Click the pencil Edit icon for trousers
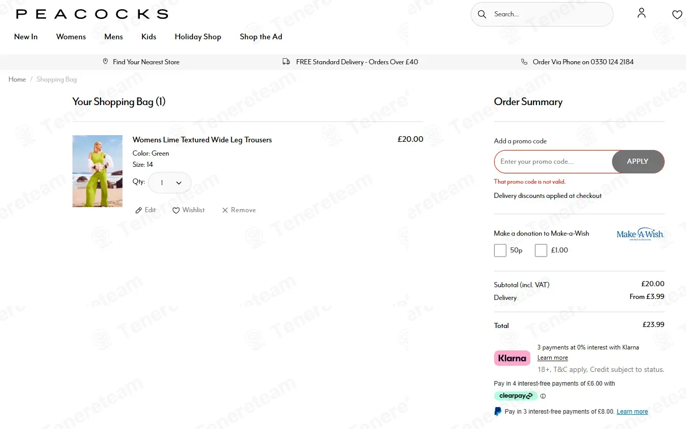 click(139, 210)
